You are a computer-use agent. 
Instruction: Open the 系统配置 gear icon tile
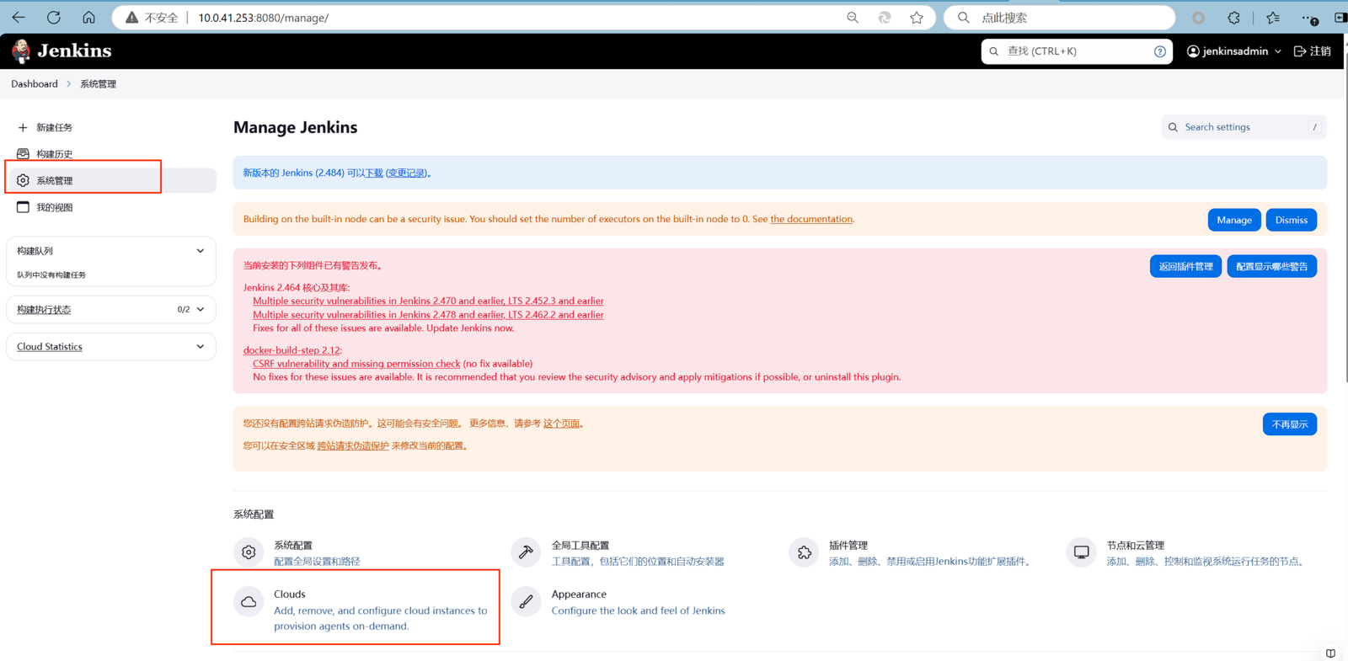(249, 552)
